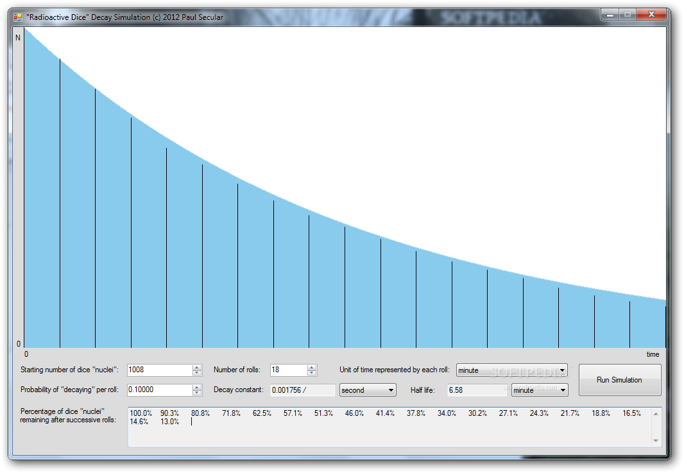Click the 21.7% value in results

pyautogui.click(x=570, y=413)
